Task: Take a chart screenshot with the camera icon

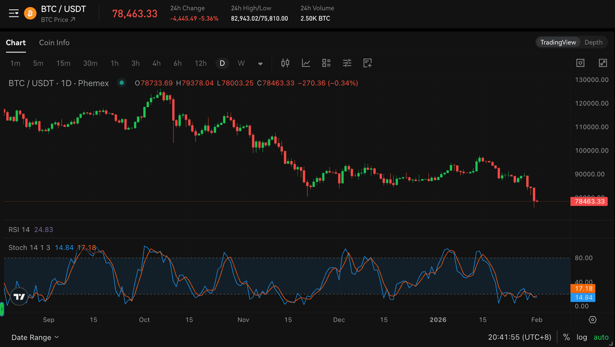Action: tap(580, 62)
